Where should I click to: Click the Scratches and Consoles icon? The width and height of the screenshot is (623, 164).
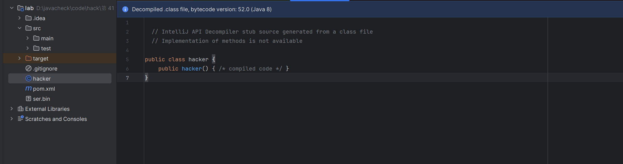20,119
